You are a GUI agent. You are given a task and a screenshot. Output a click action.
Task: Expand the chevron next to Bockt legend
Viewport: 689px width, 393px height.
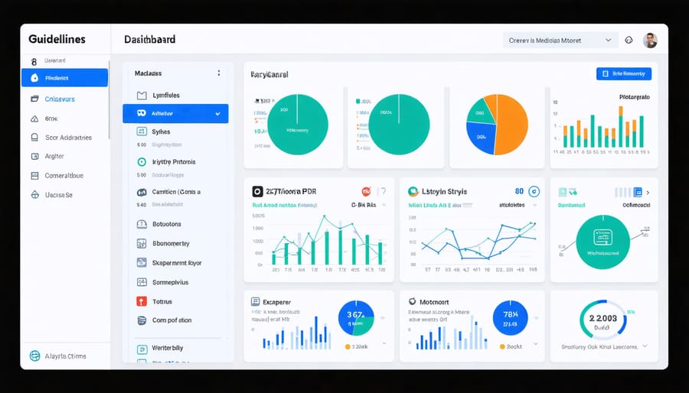[535, 343]
